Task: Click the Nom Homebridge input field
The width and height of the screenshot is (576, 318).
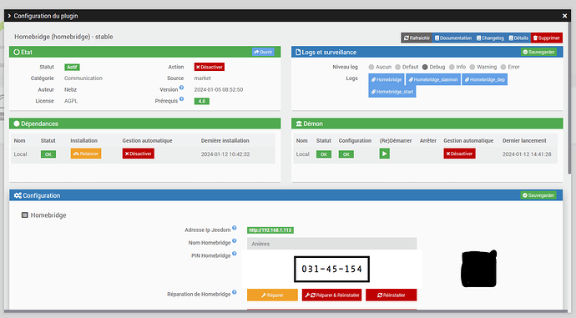Action: pyautogui.click(x=331, y=244)
